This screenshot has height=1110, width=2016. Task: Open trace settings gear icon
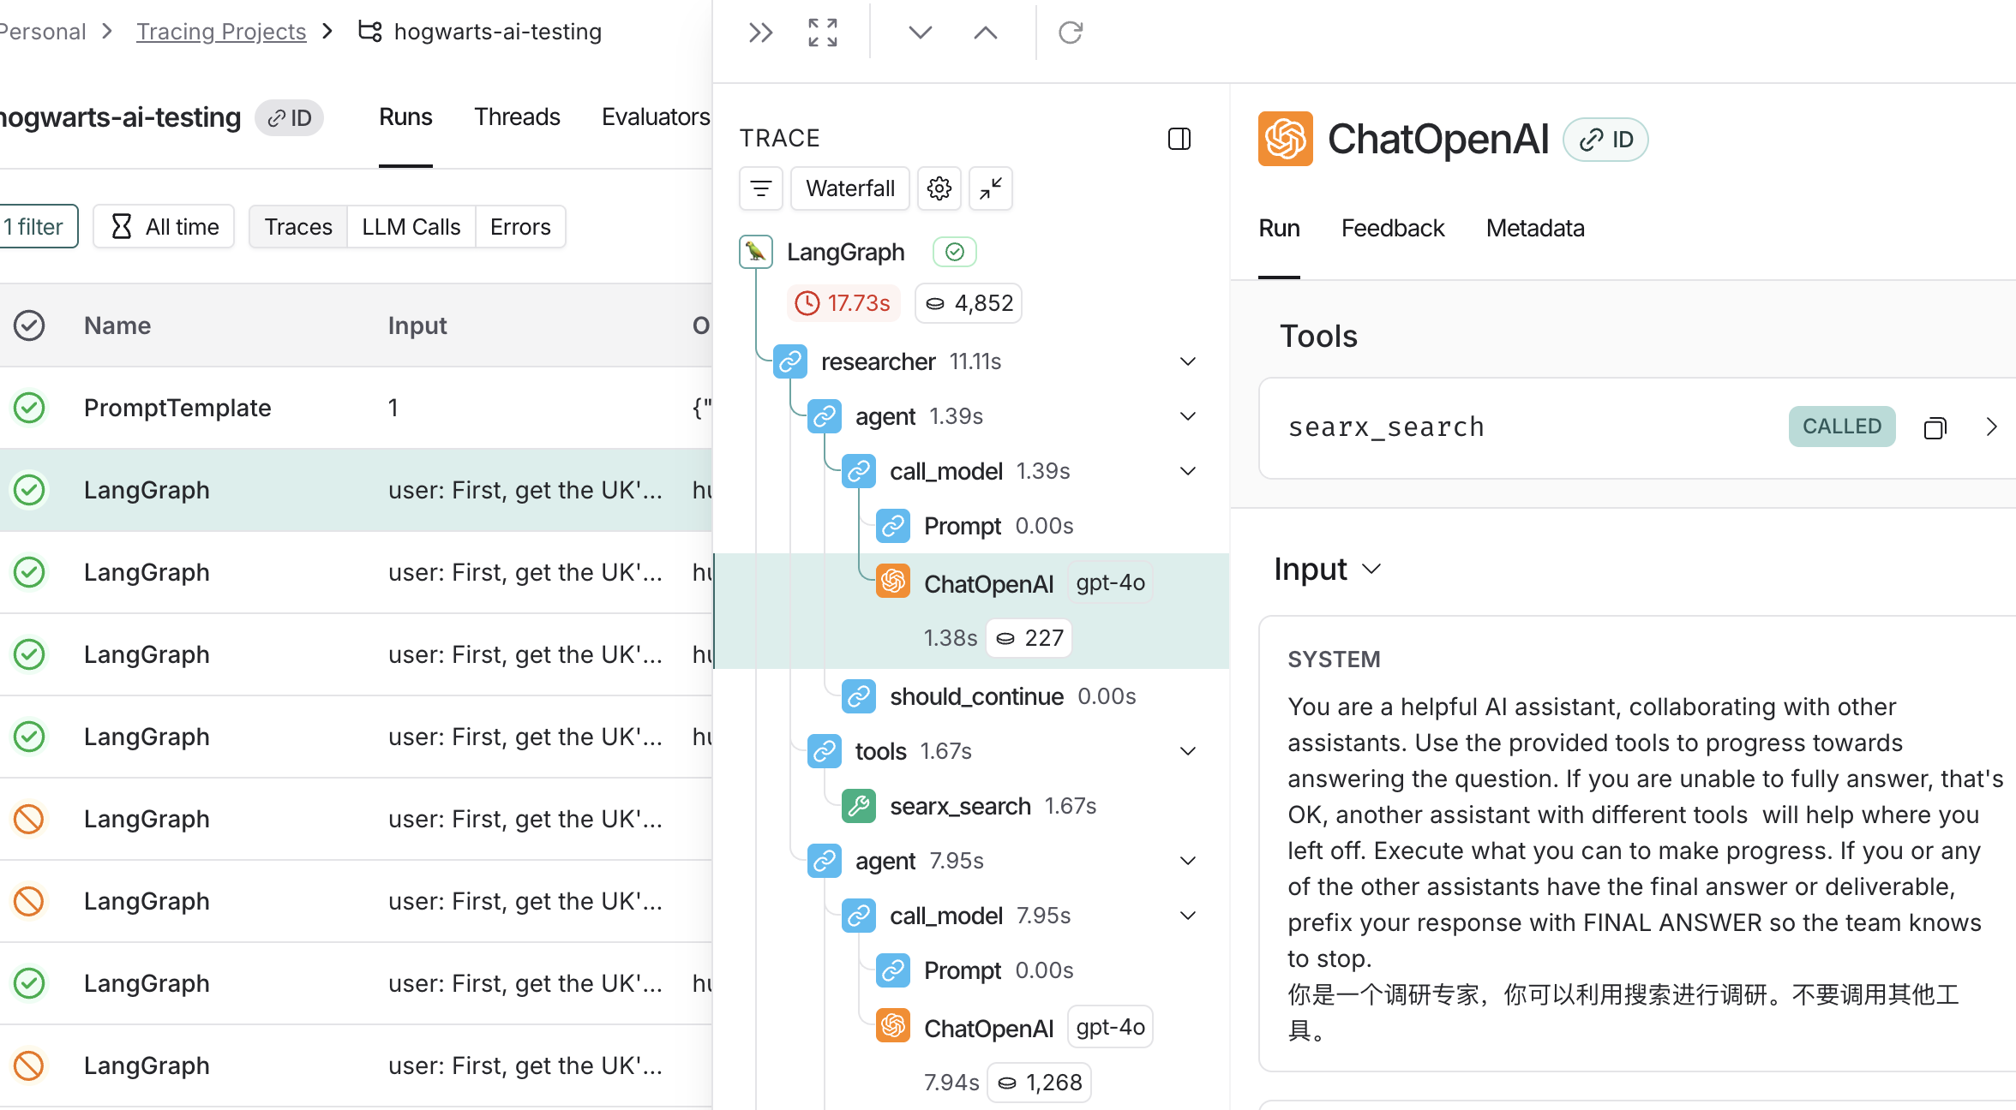[x=939, y=188]
